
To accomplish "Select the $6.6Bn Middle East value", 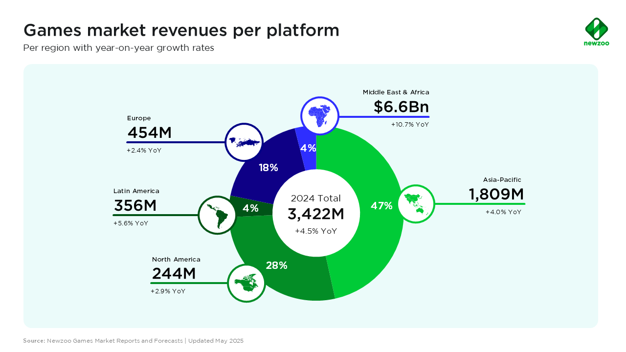I will (x=401, y=107).
